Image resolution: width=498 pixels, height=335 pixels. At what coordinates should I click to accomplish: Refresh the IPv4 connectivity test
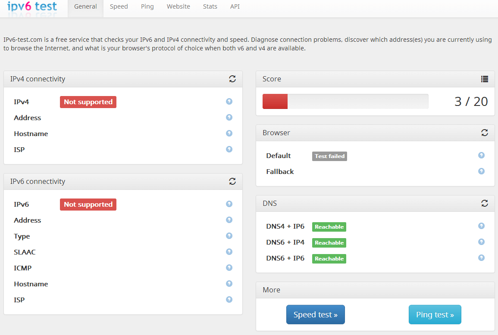[232, 79]
